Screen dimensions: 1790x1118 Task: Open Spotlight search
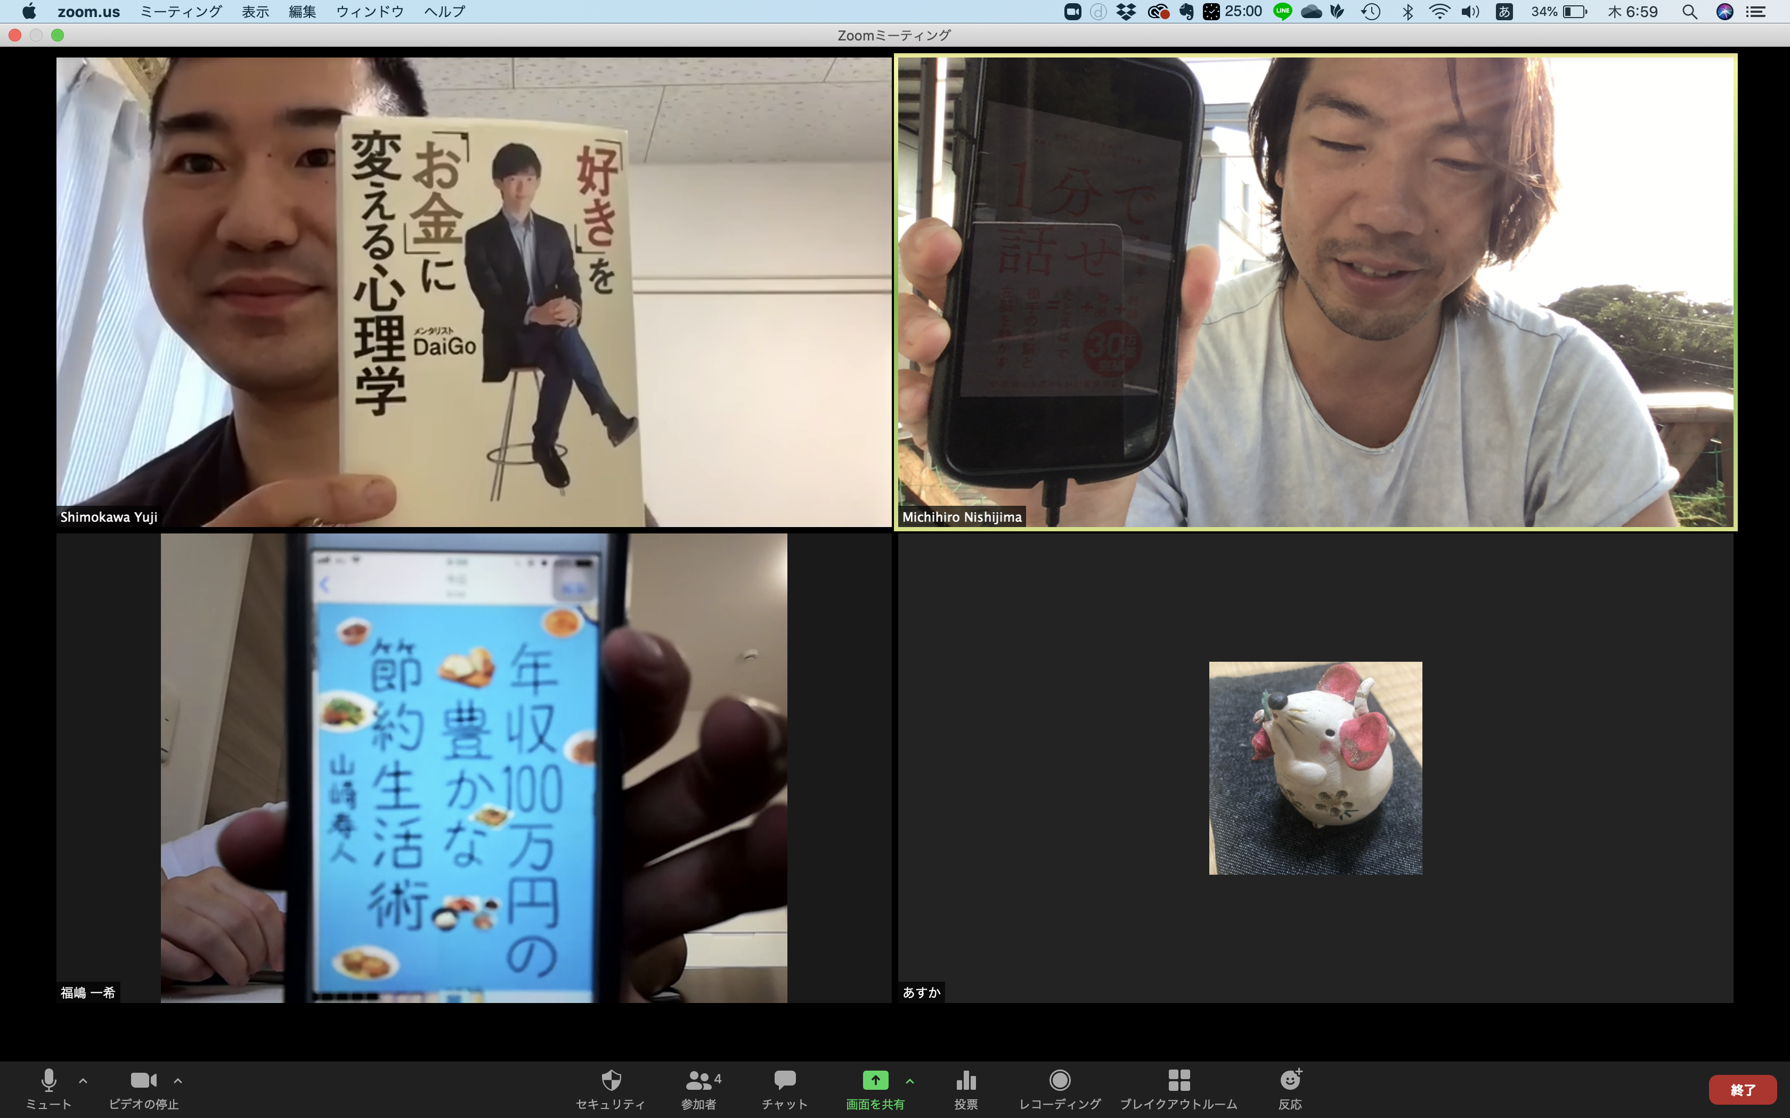(x=1689, y=11)
